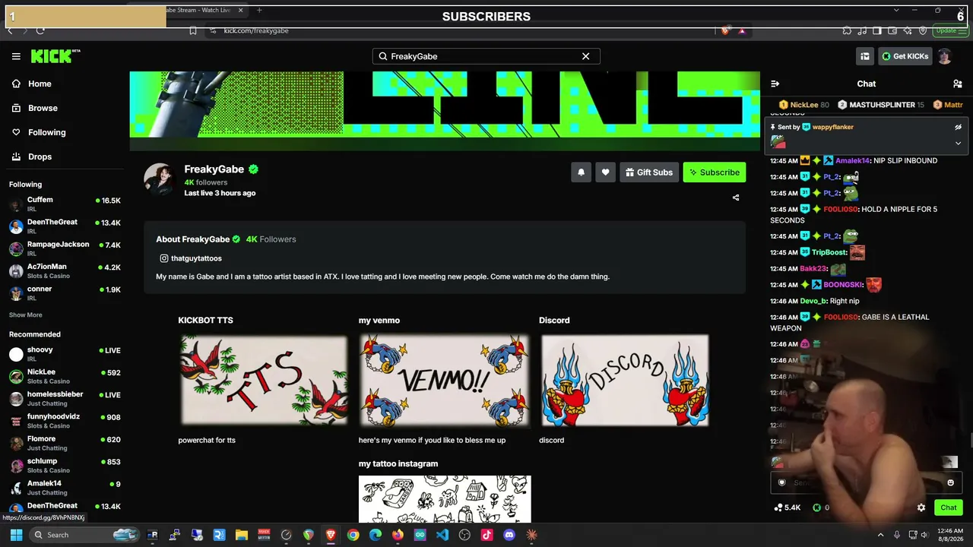
Task: Open RampageJackson's channel in the sidebar
Action: pyautogui.click(x=65, y=248)
